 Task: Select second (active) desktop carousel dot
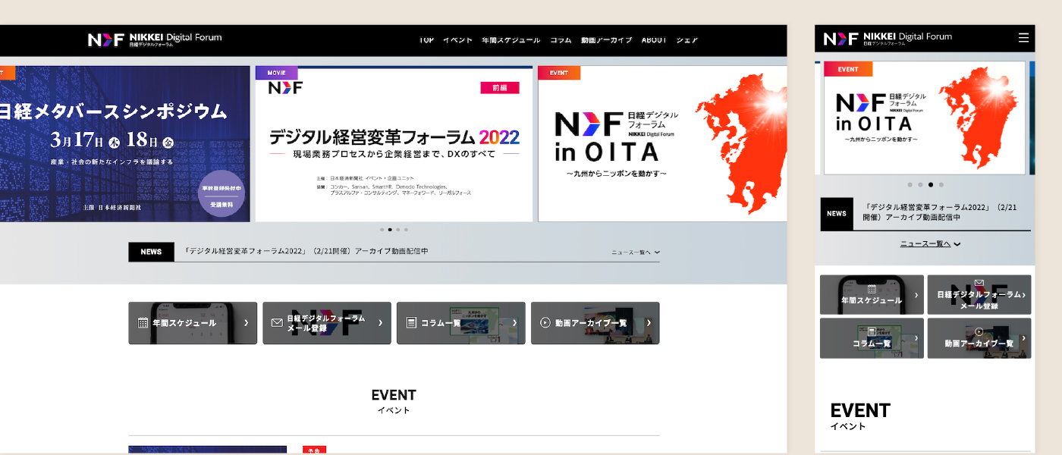point(390,229)
